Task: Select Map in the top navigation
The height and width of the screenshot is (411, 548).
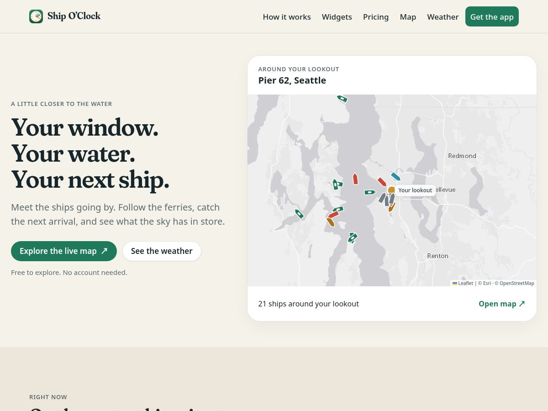Action: pyautogui.click(x=408, y=17)
